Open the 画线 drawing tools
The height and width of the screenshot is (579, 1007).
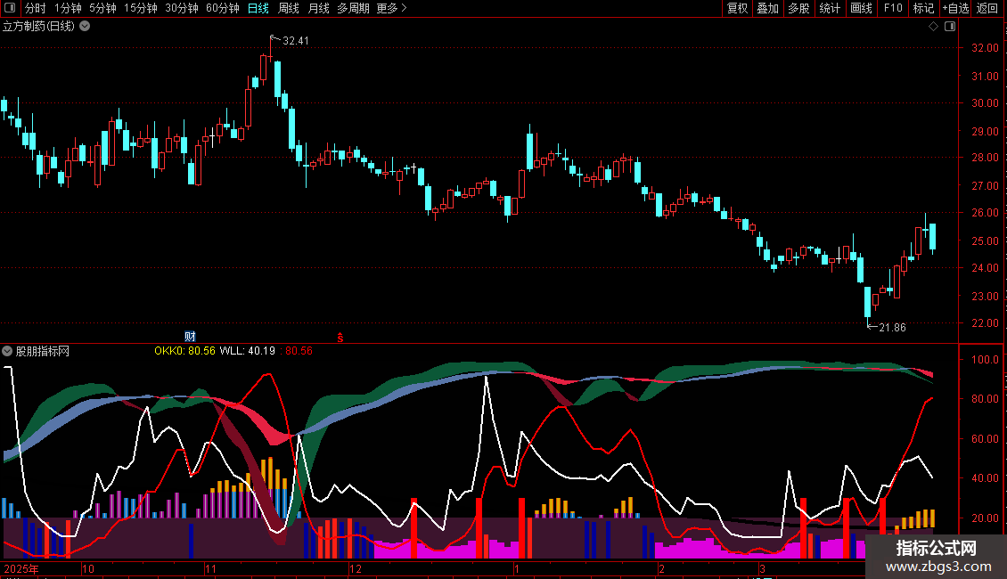point(861,8)
